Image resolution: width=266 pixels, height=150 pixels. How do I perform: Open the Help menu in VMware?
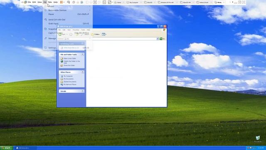[55, 2]
